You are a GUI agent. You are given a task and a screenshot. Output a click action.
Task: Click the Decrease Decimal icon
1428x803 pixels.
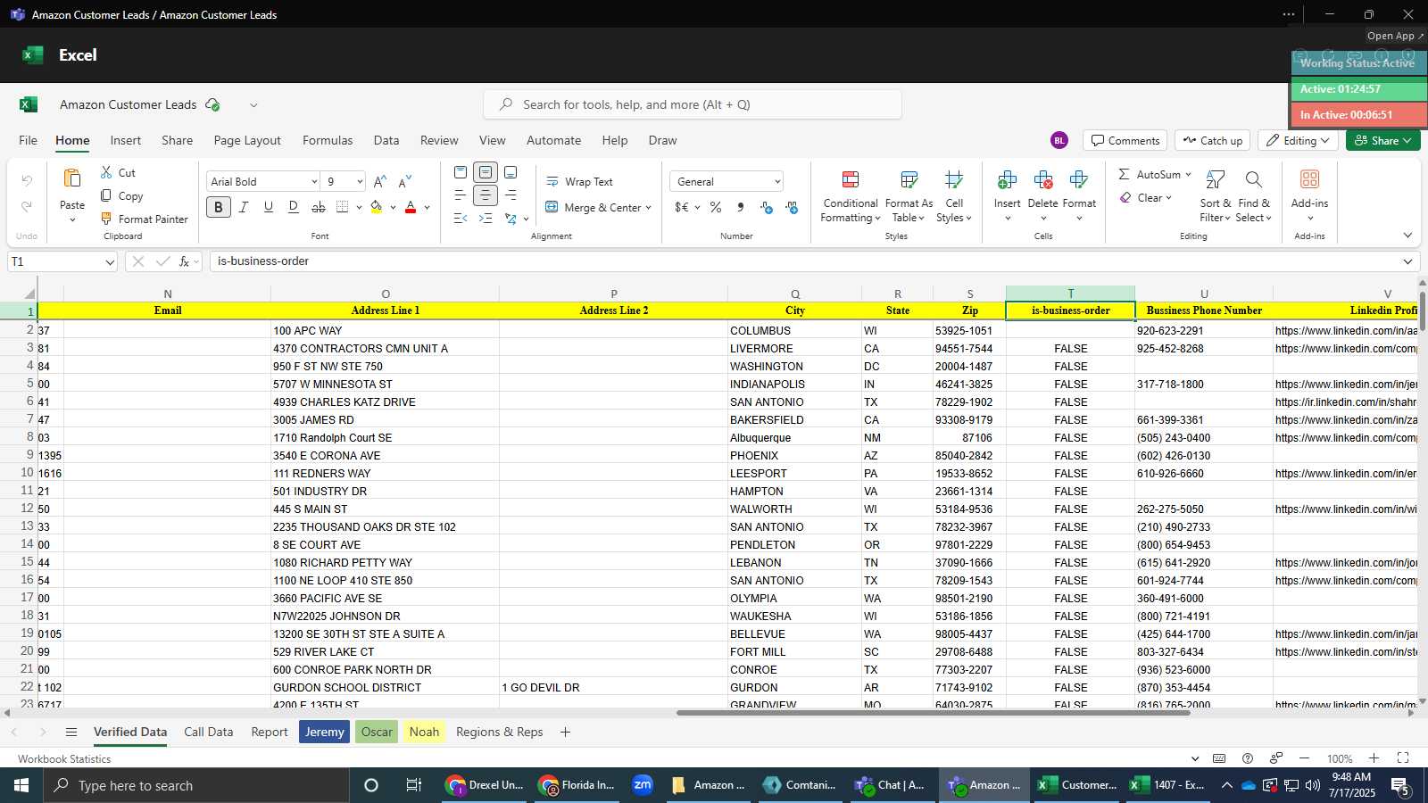(792, 207)
